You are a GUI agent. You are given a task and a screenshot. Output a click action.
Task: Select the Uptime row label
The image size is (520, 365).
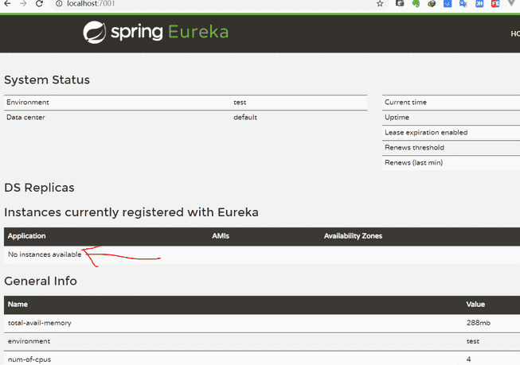point(397,117)
